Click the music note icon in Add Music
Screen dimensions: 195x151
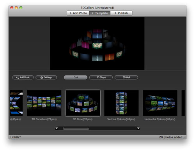coord(18,77)
